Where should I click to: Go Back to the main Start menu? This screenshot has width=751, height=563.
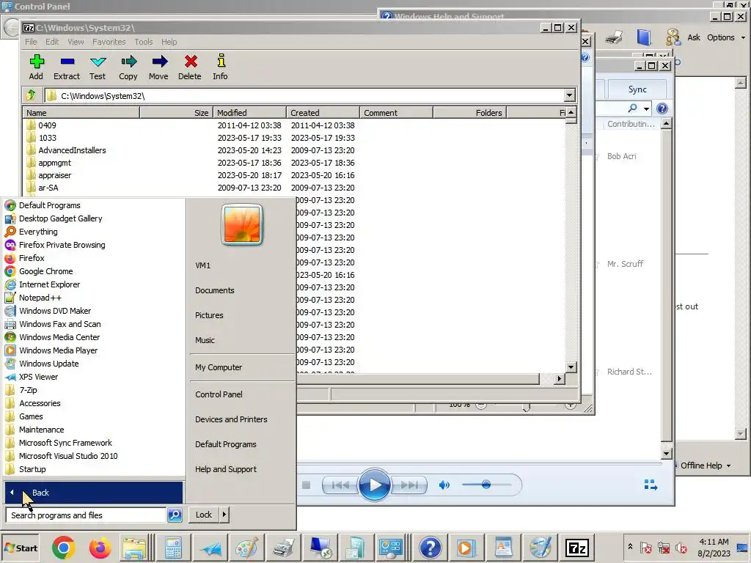click(x=93, y=493)
